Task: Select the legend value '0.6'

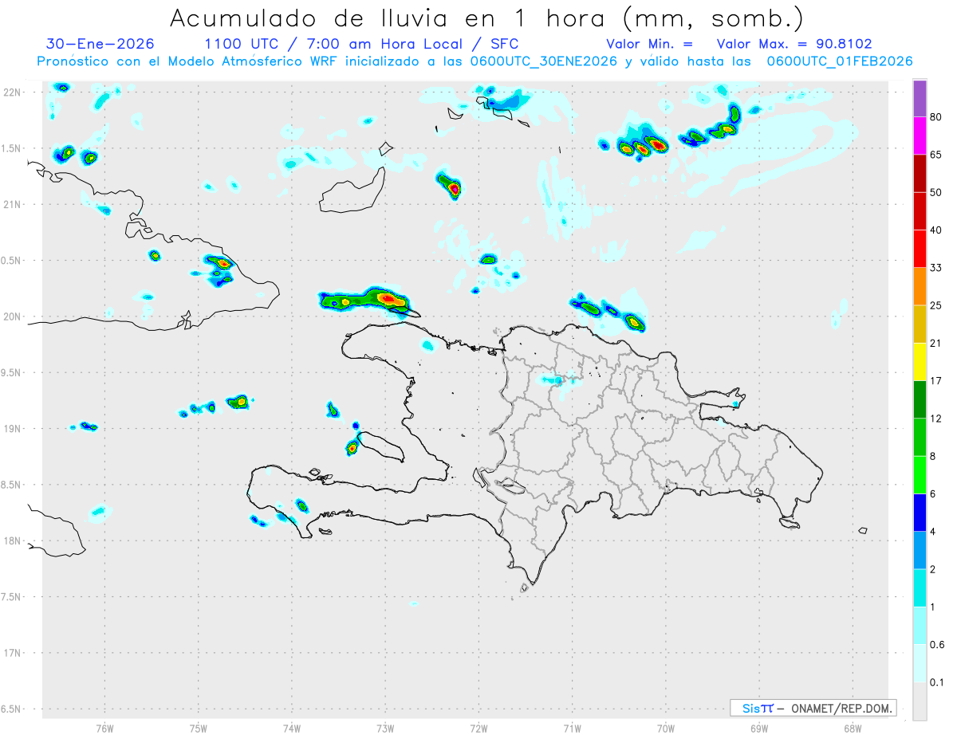Action: 938,645
